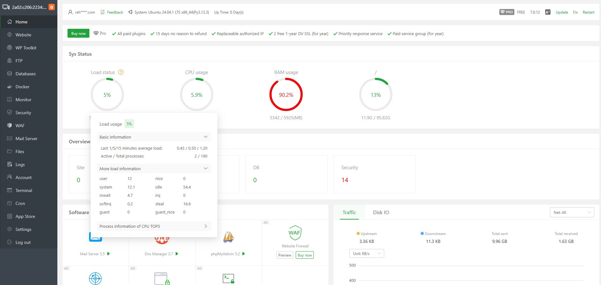601x285 pixels.
Task: Click the green Buy now button beside Pro
Action: pos(78,34)
